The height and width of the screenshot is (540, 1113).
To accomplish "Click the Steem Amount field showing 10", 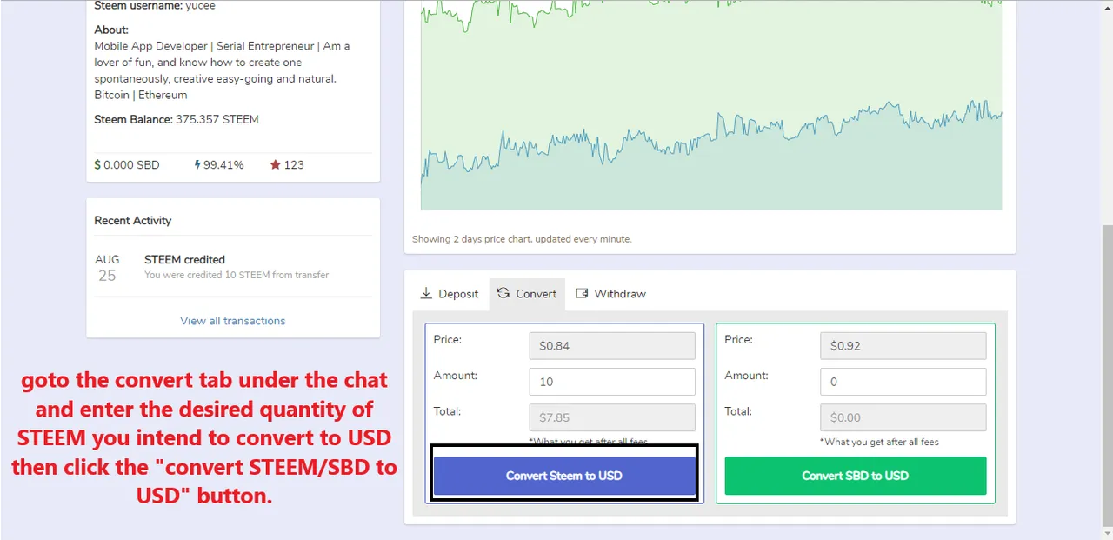I will point(612,382).
